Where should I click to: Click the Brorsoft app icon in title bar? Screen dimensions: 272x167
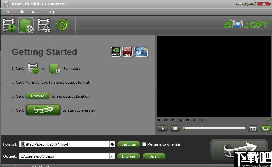coord(7,4)
